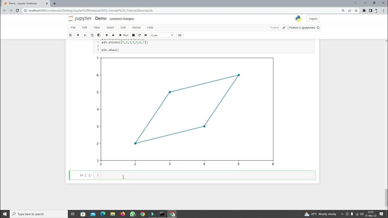Viewport: 388px width, 218px height.
Task: Click into the empty code cell input
Action: 208,175
